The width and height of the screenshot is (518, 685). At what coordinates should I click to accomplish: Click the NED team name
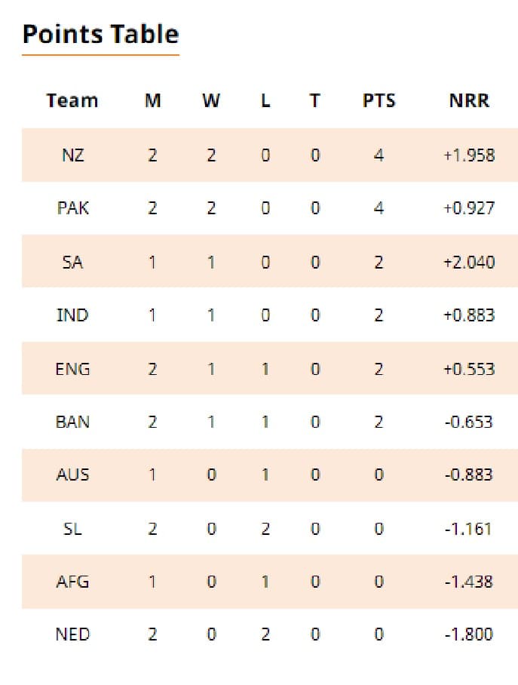72,634
